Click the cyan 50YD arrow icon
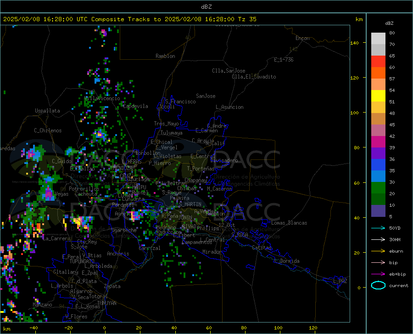 click(378, 228)
